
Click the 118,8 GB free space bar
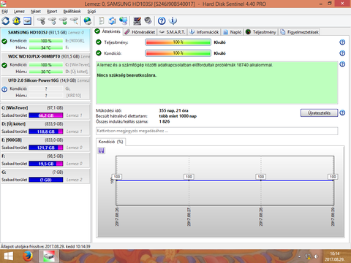46,131
